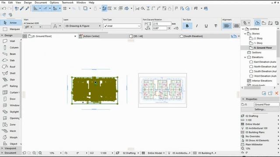Open the Drawing & Figure layer dropdown

tap(83, 26)
